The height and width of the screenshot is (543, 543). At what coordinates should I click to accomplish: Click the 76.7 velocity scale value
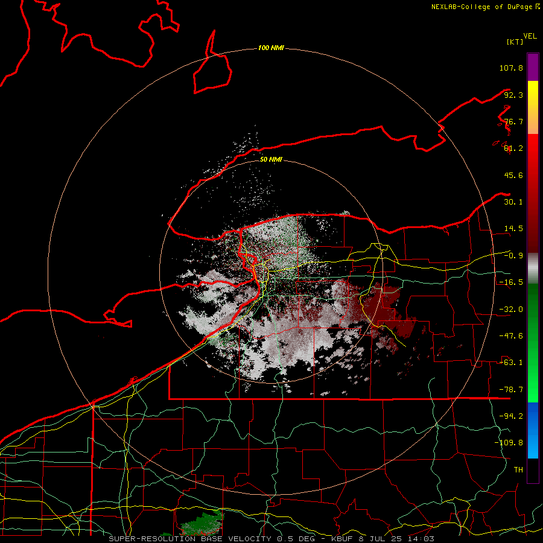513,121
